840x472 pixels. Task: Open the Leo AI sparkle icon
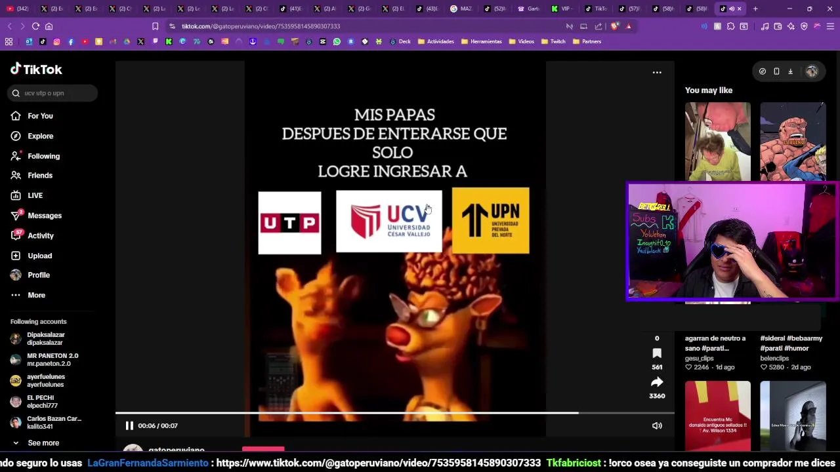pos(791,26)
